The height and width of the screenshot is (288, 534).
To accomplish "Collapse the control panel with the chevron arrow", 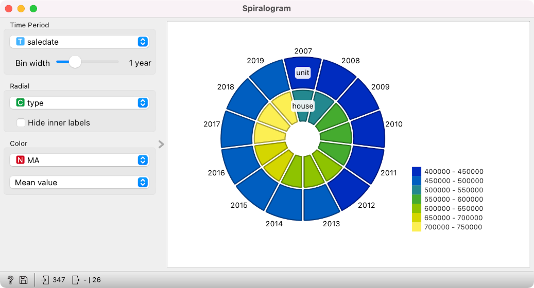I will [161, 145].
